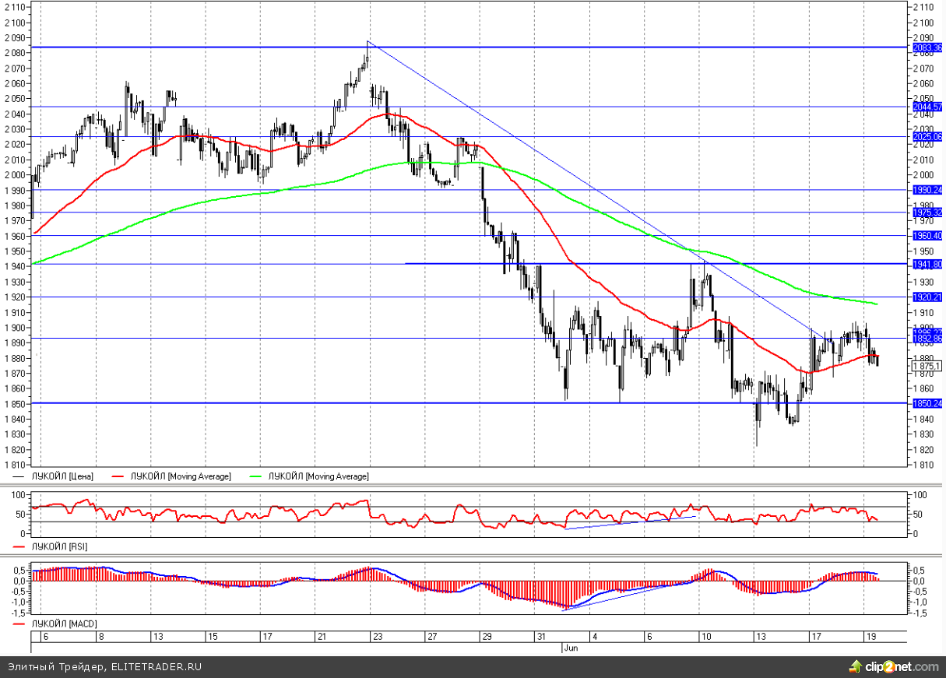Select the 2044.57 price level label

point(927,107)
